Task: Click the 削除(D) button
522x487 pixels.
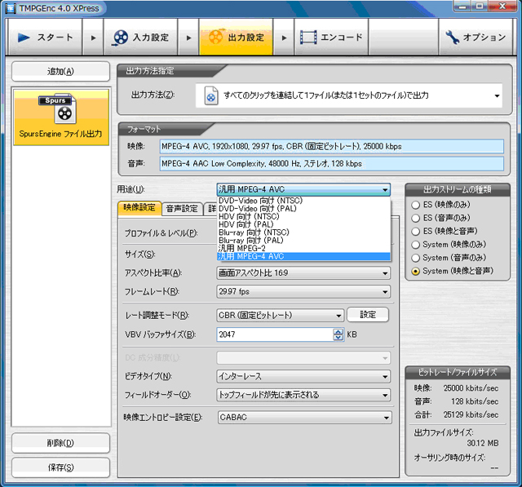Action: click(60, 443)
